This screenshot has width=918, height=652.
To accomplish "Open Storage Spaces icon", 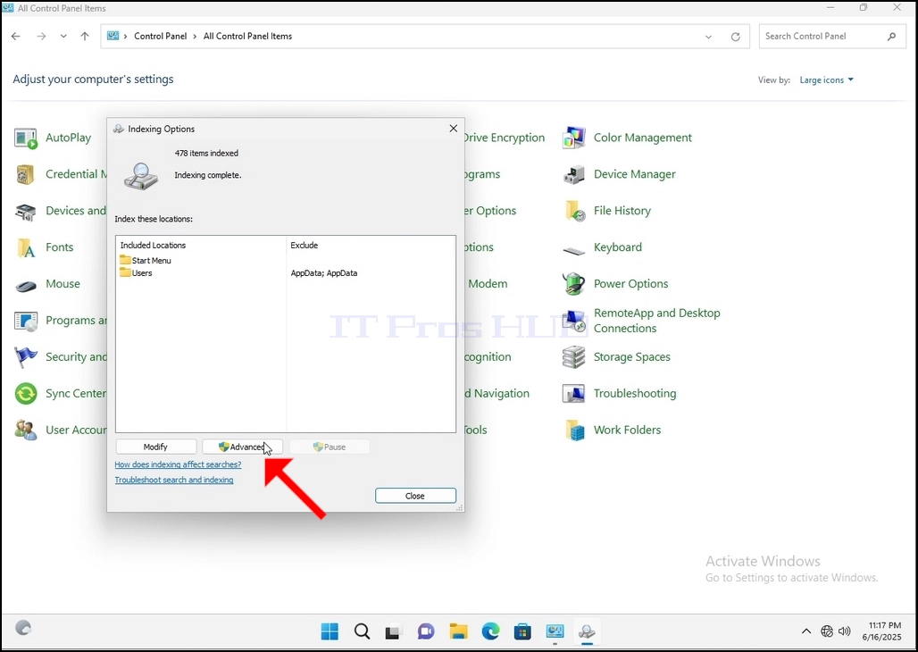I will click(x=573, y=357).
